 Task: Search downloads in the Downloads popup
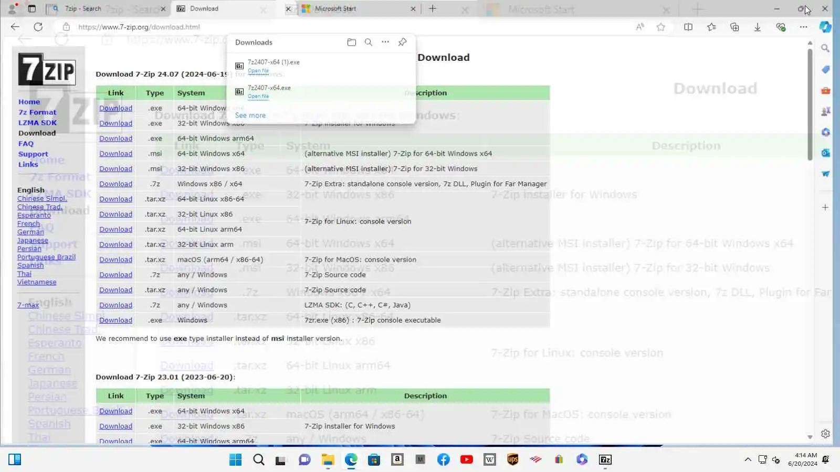(369, 42)
